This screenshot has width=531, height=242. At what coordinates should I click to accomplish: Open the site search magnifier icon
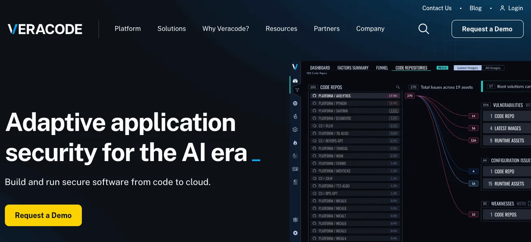click(423, 29)
